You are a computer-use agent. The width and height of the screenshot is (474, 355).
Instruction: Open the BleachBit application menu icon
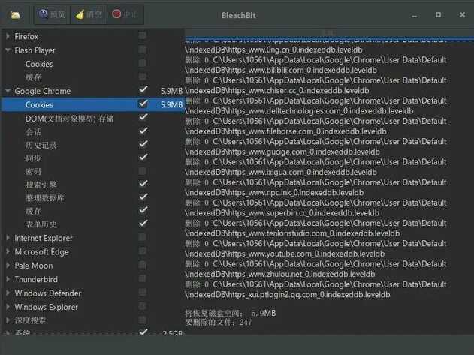[x=15, y=14]
